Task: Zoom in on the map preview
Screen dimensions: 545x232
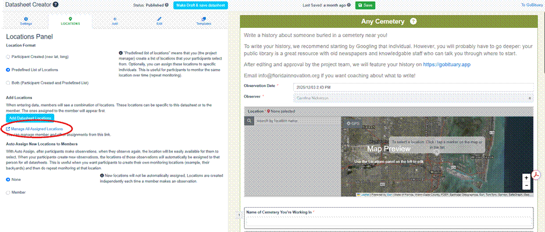Action: [526, 177]
